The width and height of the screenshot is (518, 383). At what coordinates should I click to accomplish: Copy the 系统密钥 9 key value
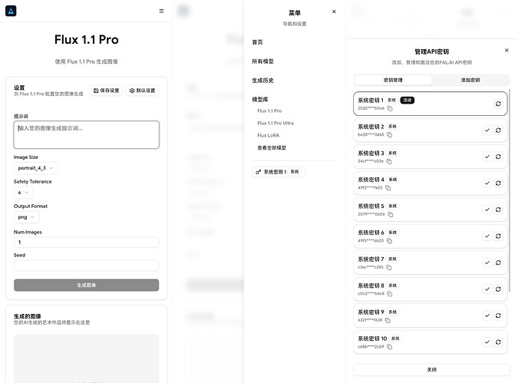388,321
